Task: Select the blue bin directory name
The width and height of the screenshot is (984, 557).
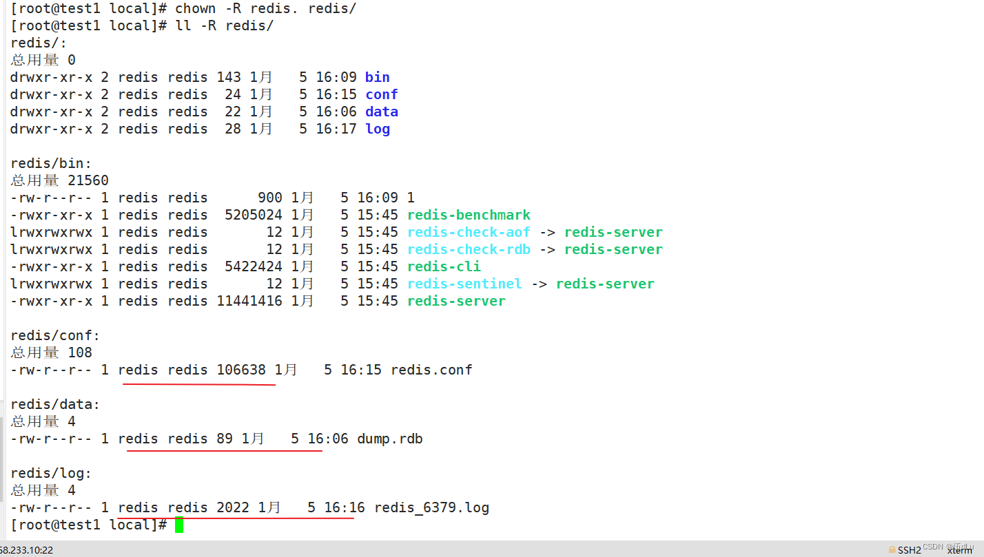Action: [x=377, y=77]
